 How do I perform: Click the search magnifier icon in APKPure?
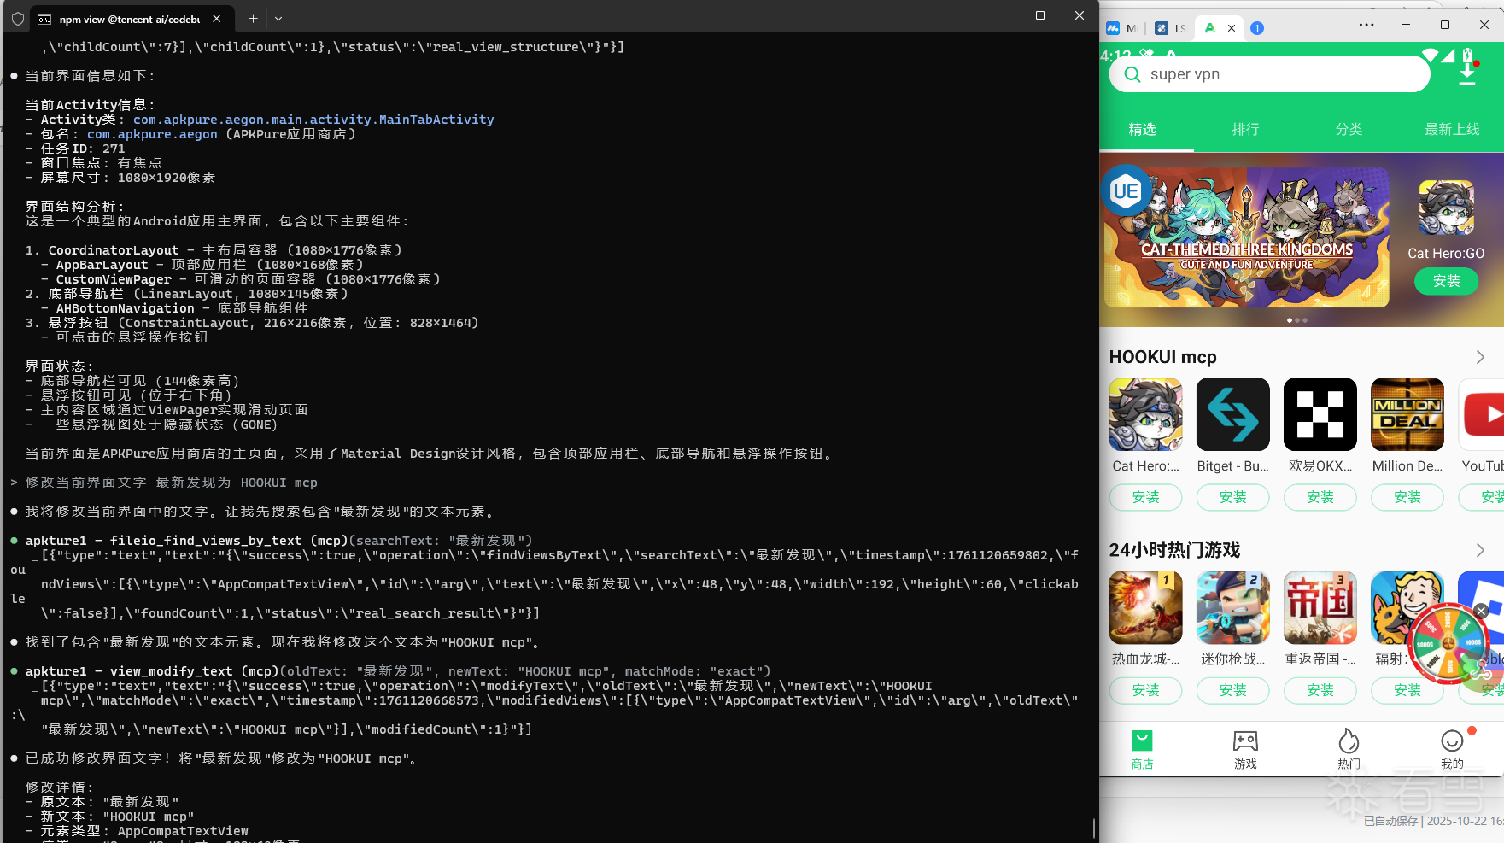pos(1132,74)
